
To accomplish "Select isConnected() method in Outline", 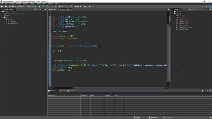I will coord(185,27).
